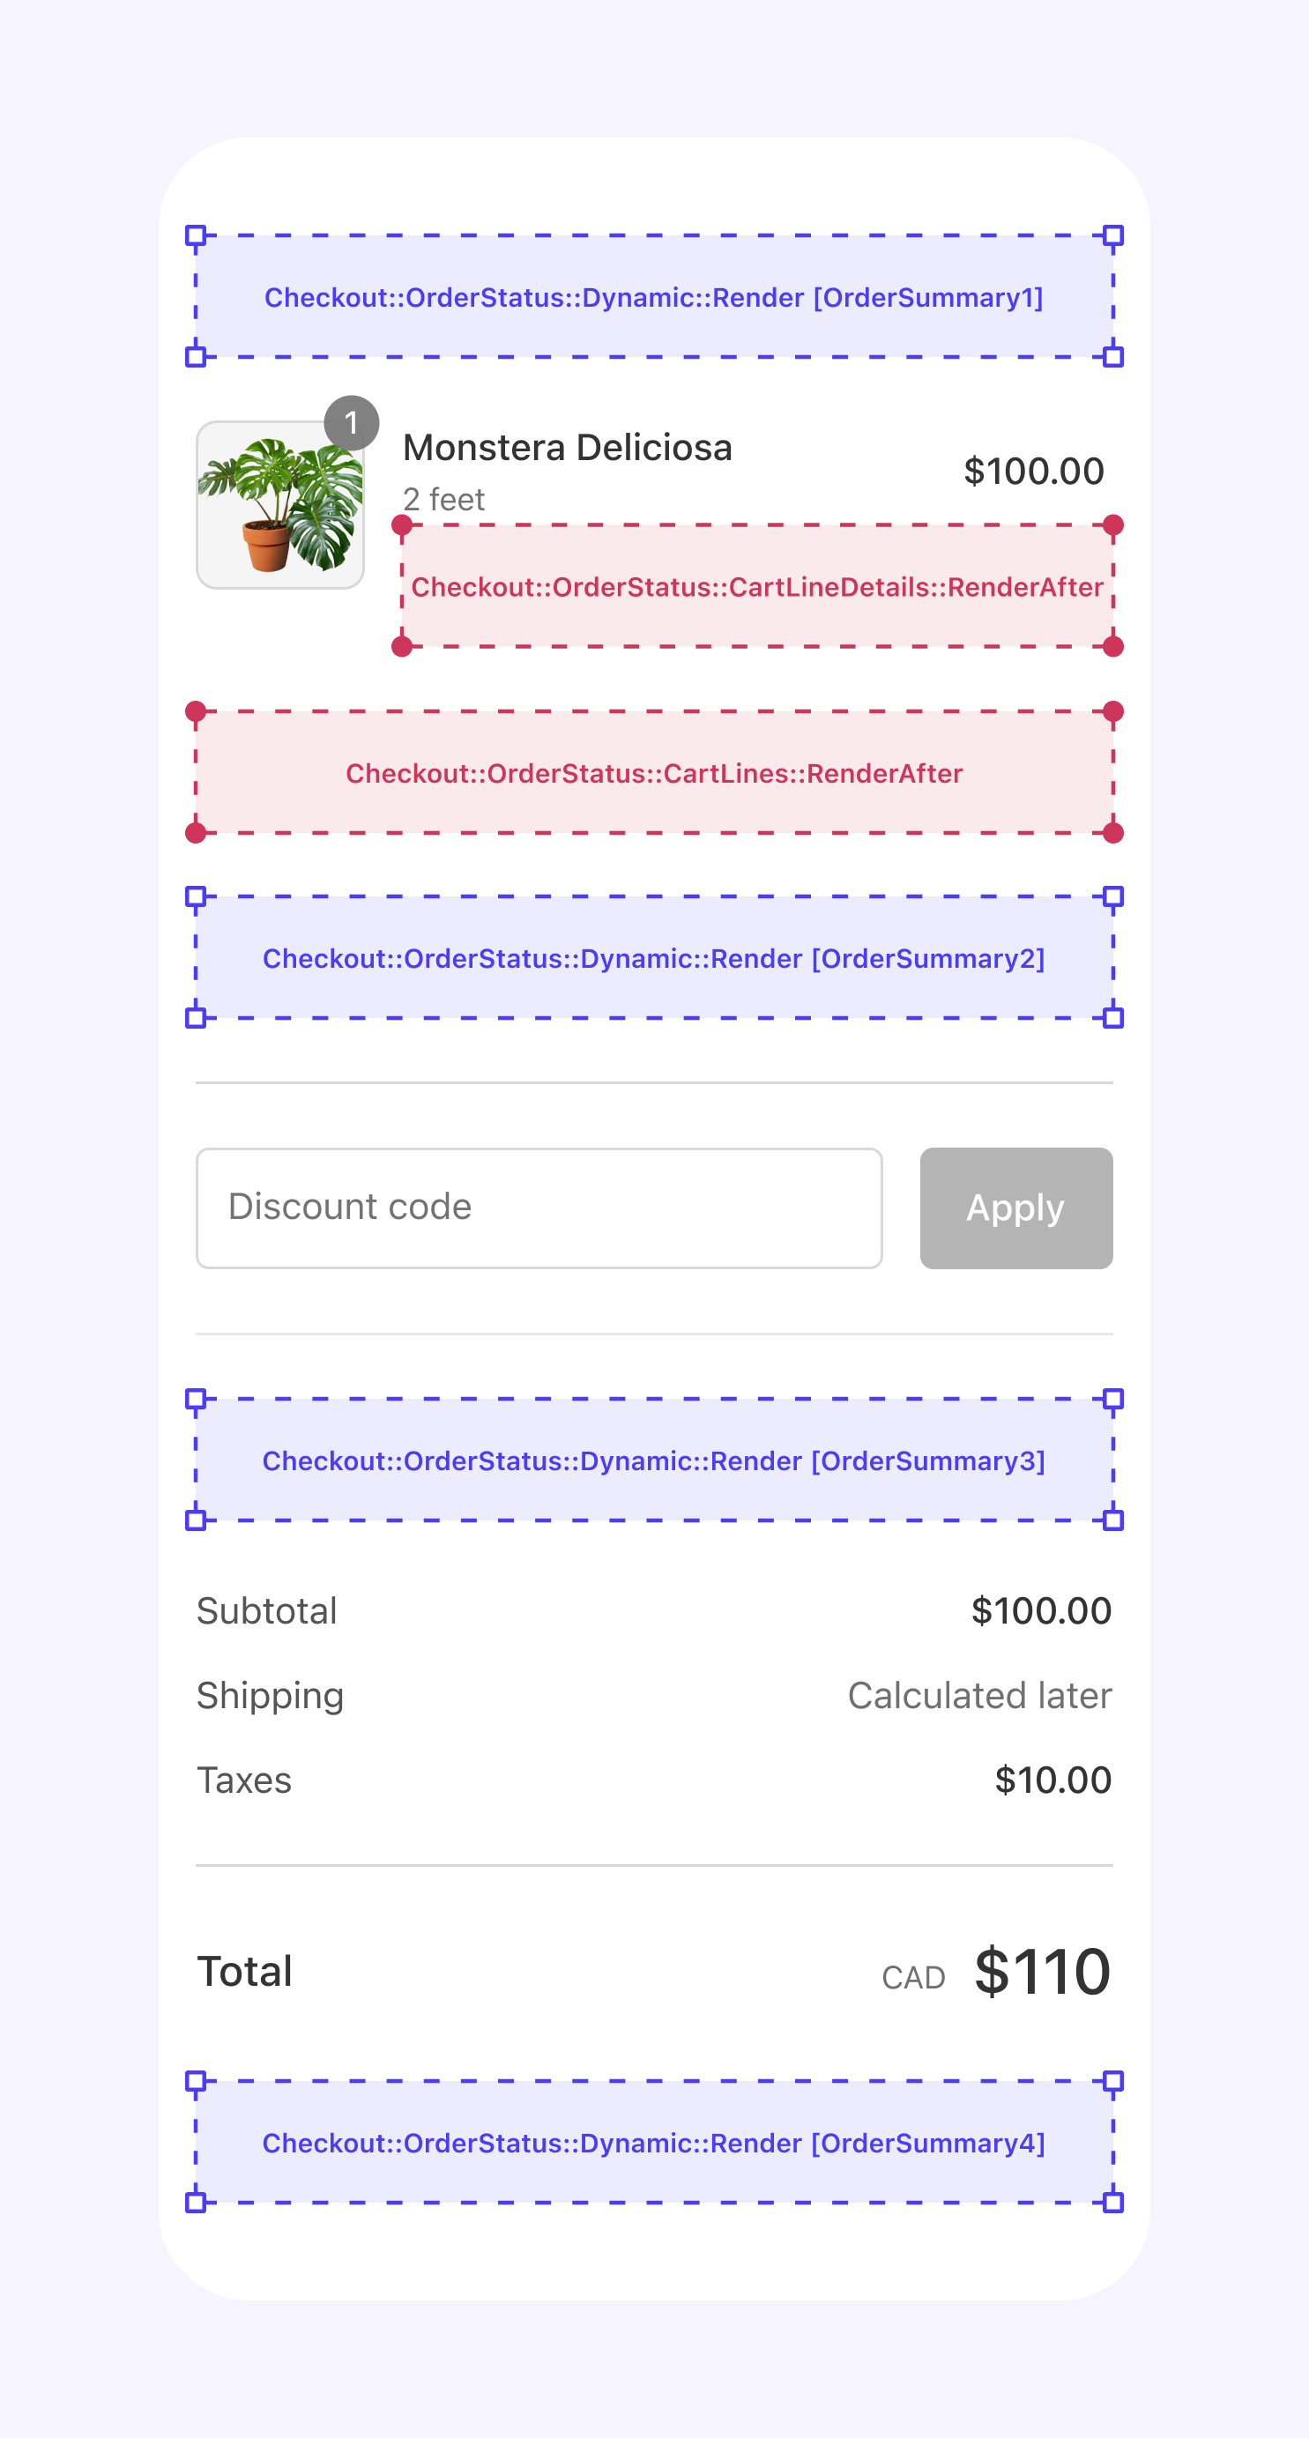Click the CAD currency label

913,1978
